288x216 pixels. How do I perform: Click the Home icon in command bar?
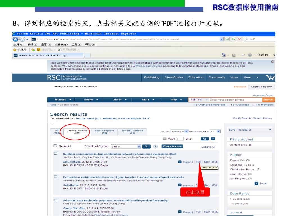pyautogui.click(x=224, y=55)
